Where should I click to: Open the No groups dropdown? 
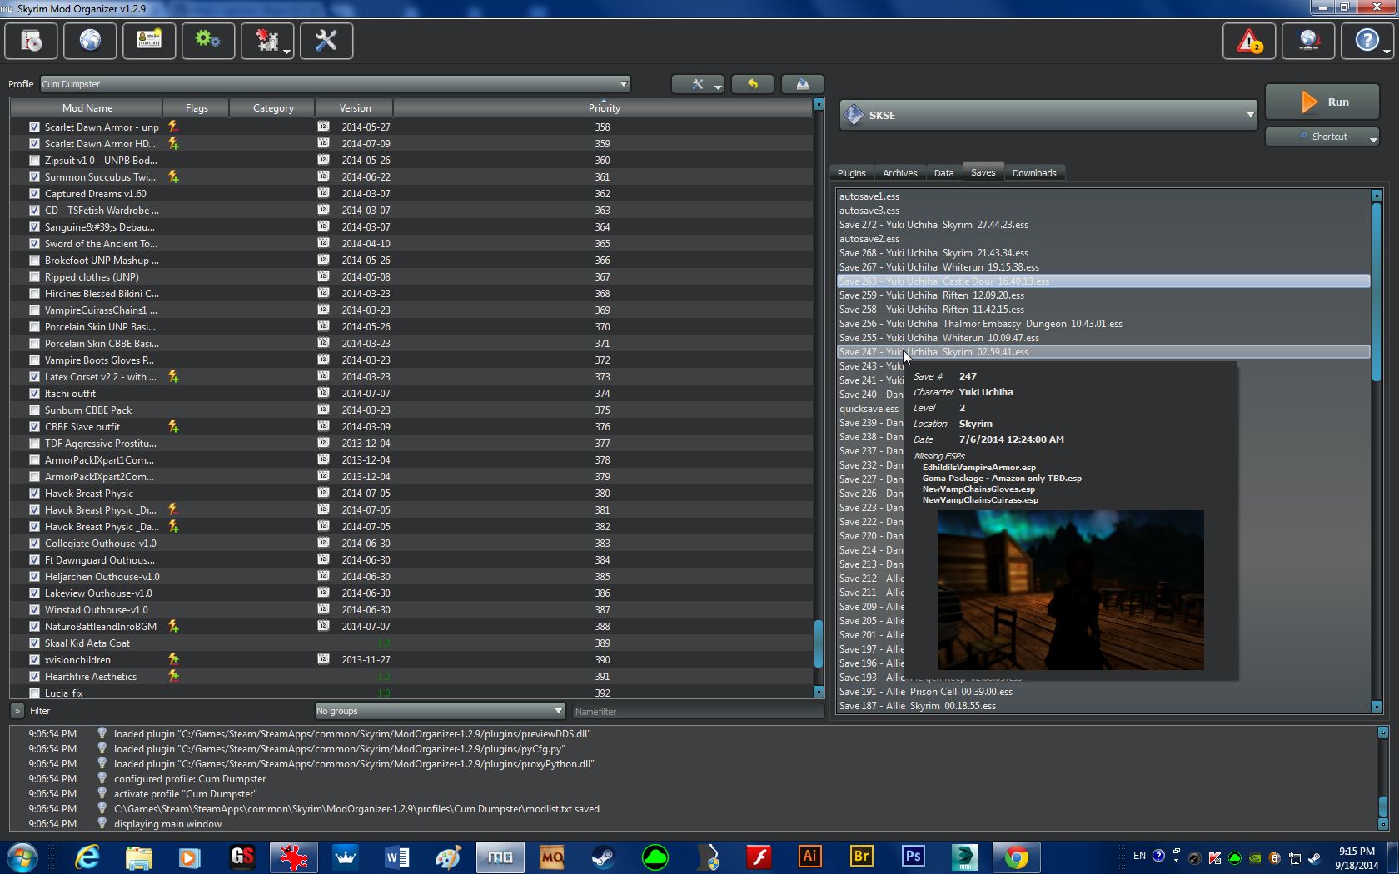tap(440, 711)
